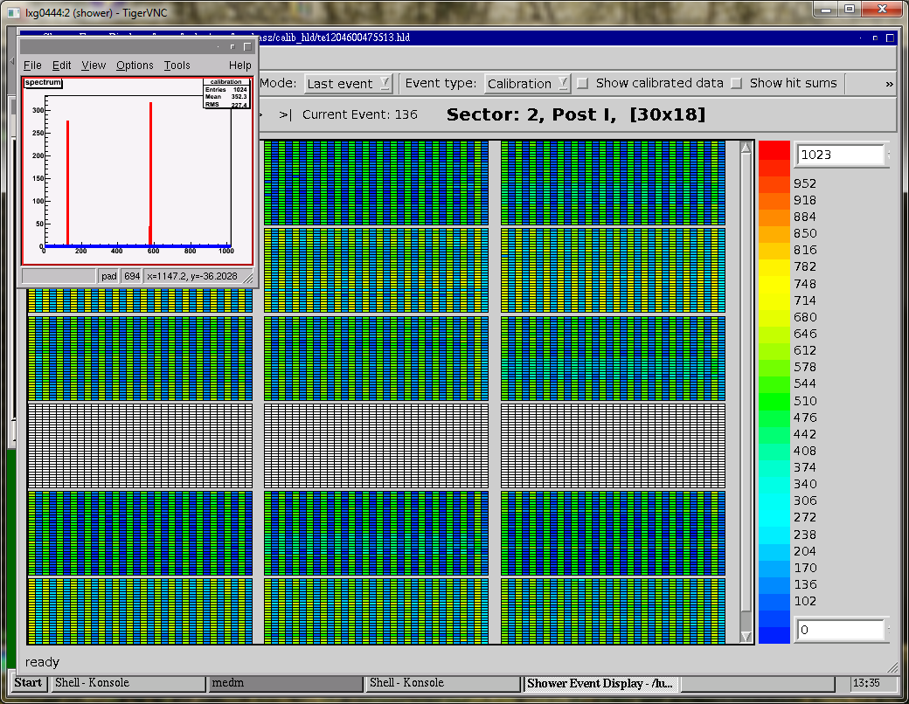Image resolution: width=909 pixels, height=704 pixels.
Task: Open the View menu in spectrum window
Action: (94, 66)
